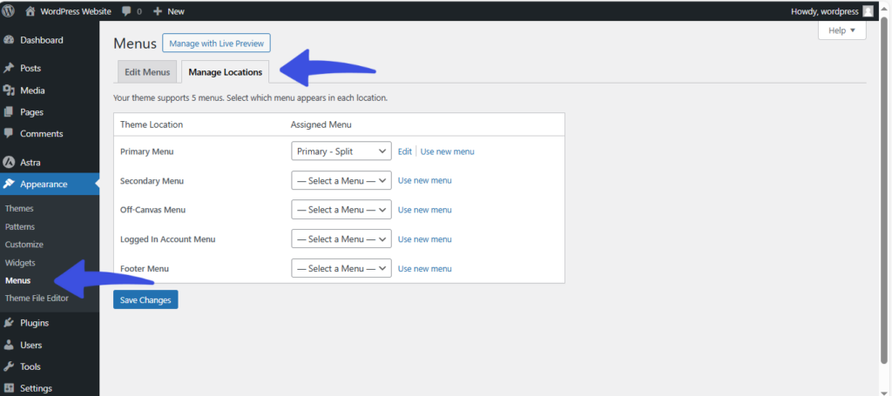Open the Settings label in sidebar

pos(36,389)
